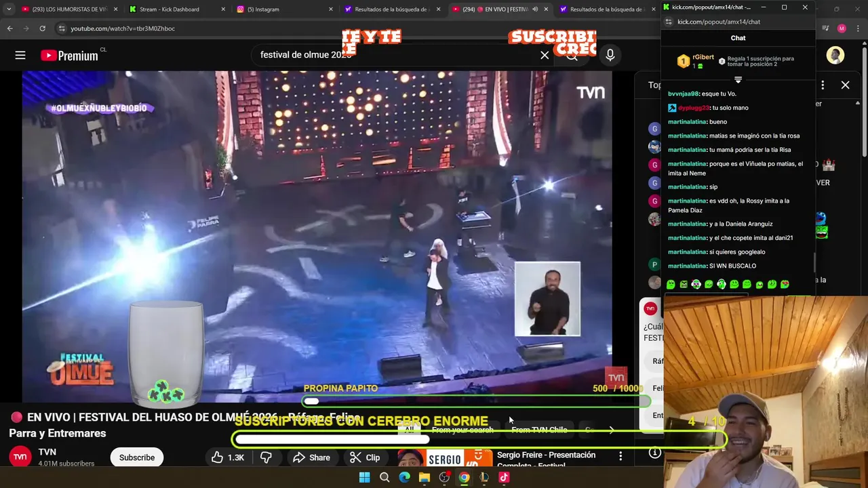
Task: Open Chrome profile M avatar
Action: pos(842,28)
